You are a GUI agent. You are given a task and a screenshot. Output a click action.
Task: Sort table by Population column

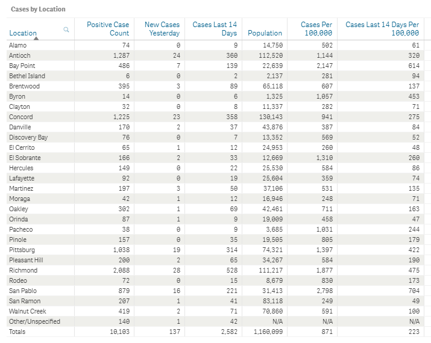tap(265, 33)
